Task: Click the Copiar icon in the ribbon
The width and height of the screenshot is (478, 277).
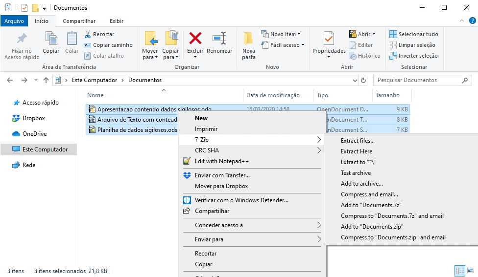Action: point(51,38)
